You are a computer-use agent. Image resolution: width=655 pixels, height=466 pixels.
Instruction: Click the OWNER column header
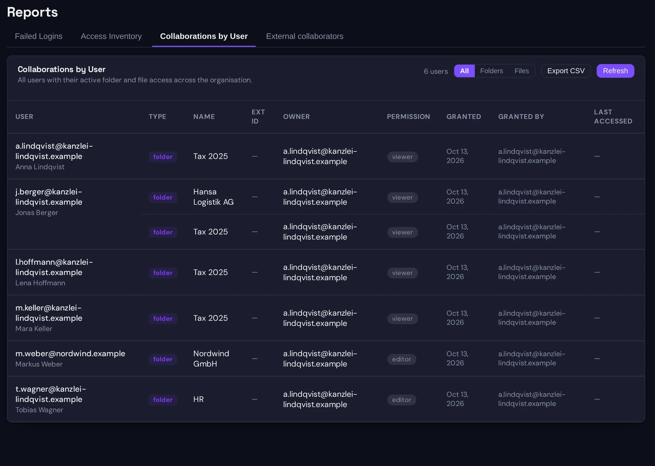click(x=296, y=117)
